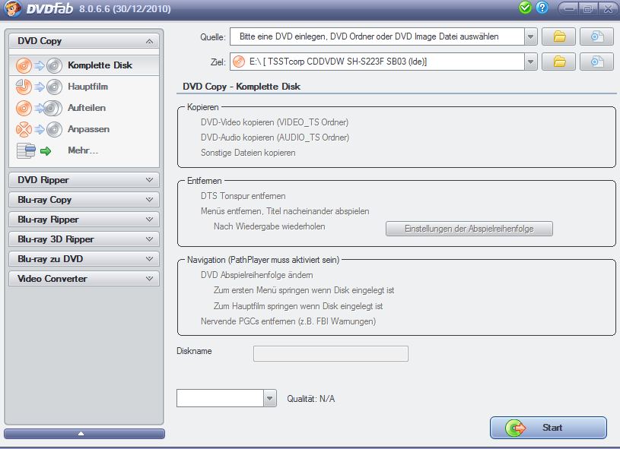This screenshot has height=449, width=620.
Task: Toggle Sonstige Dateien kopieren
Action: [248, 153]
